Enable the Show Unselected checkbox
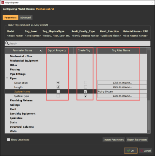 (9, 139)
